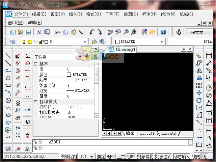Open the 机械(J) menu
216x162 pixels.
click(x=186, y=14)
